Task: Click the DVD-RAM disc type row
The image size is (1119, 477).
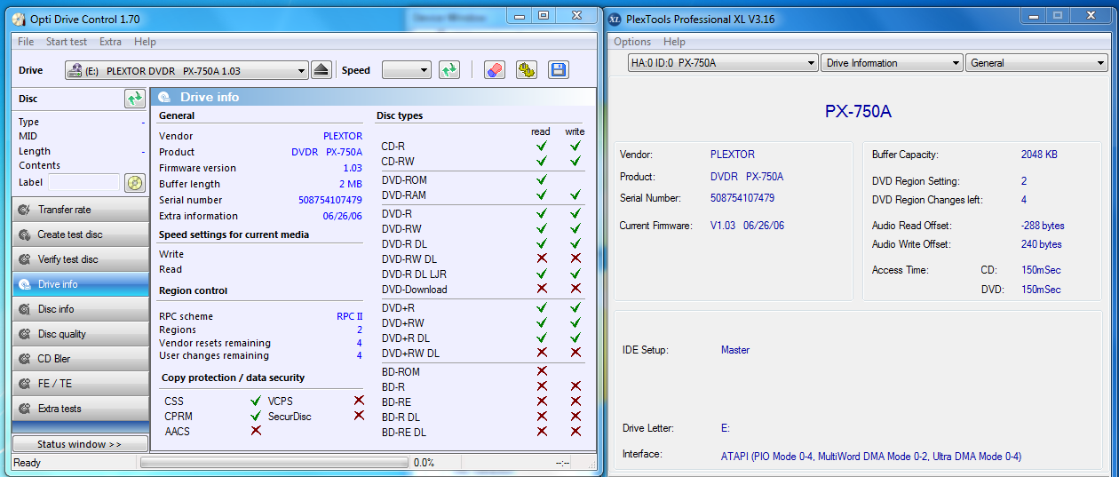Action: point(482,195)
